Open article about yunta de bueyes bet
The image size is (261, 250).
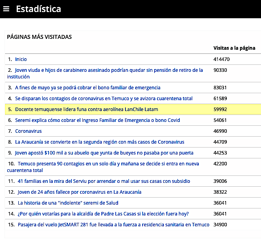104,153
